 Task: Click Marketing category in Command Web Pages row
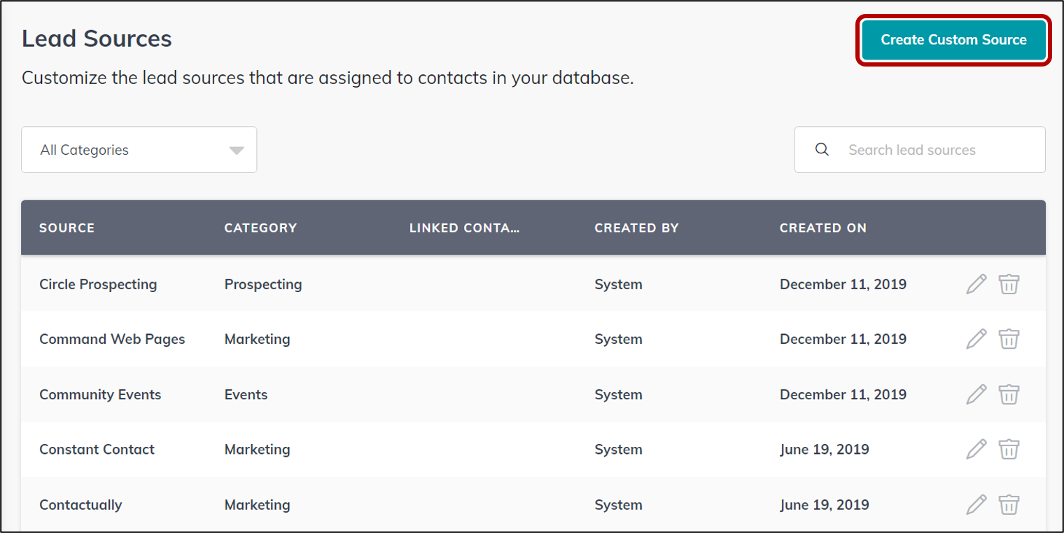click(257, 339)
